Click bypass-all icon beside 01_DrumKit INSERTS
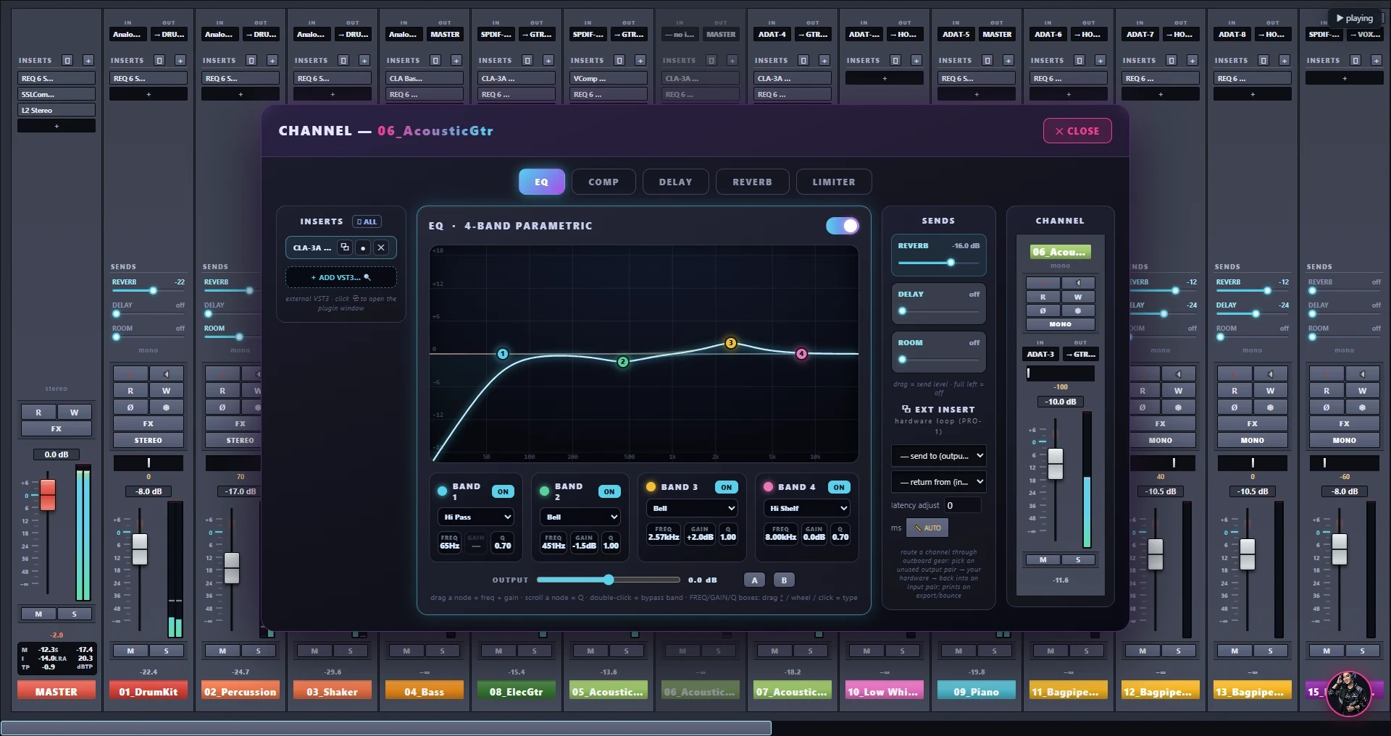 (159, 60)
